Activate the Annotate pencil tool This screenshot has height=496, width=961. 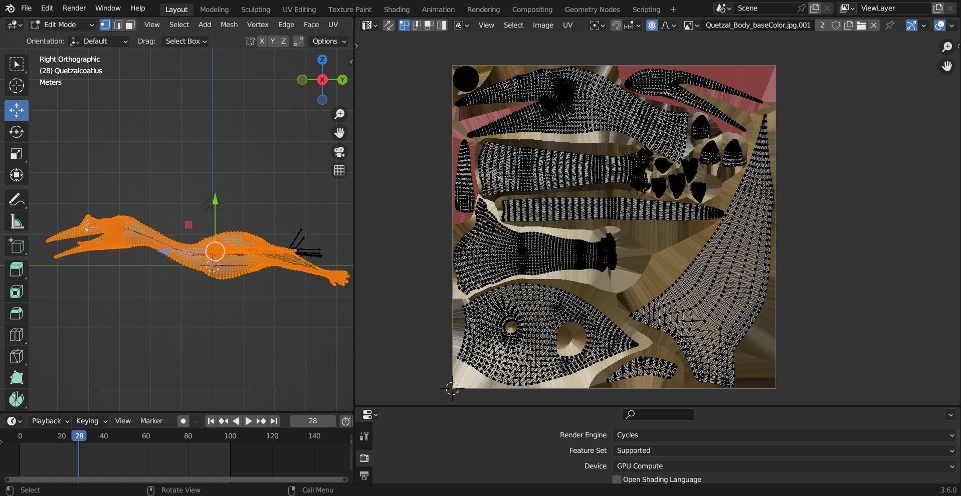pos(16,200)
